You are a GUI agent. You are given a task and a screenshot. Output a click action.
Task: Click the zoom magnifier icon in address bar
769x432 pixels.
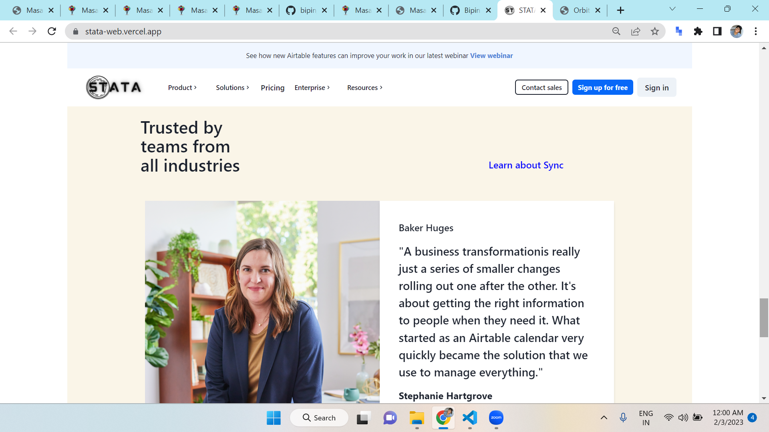(616, 31)
